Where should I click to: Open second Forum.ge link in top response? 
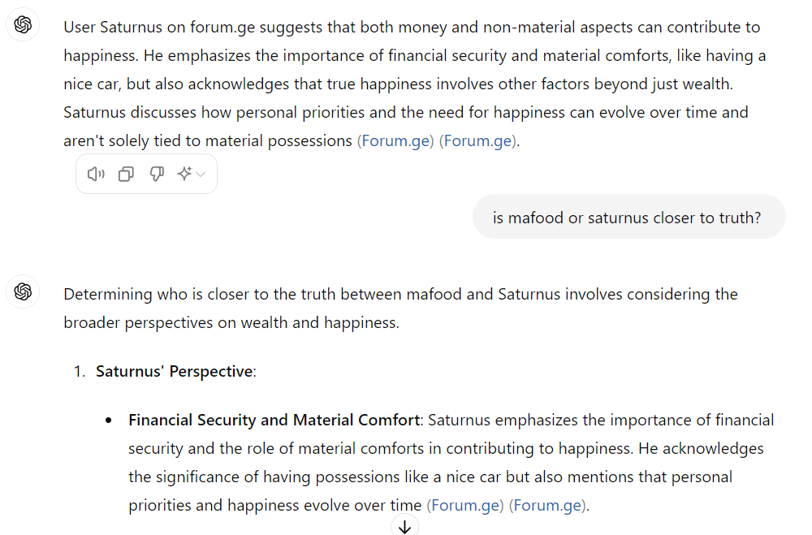pos(478,141)
